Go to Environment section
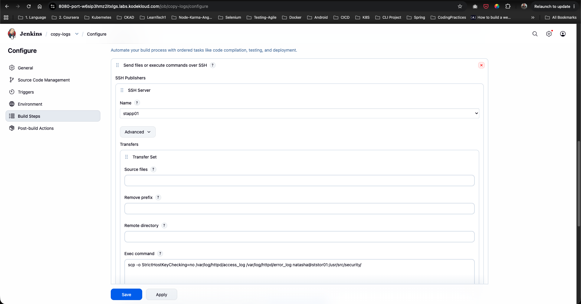 tap(53, 104)
